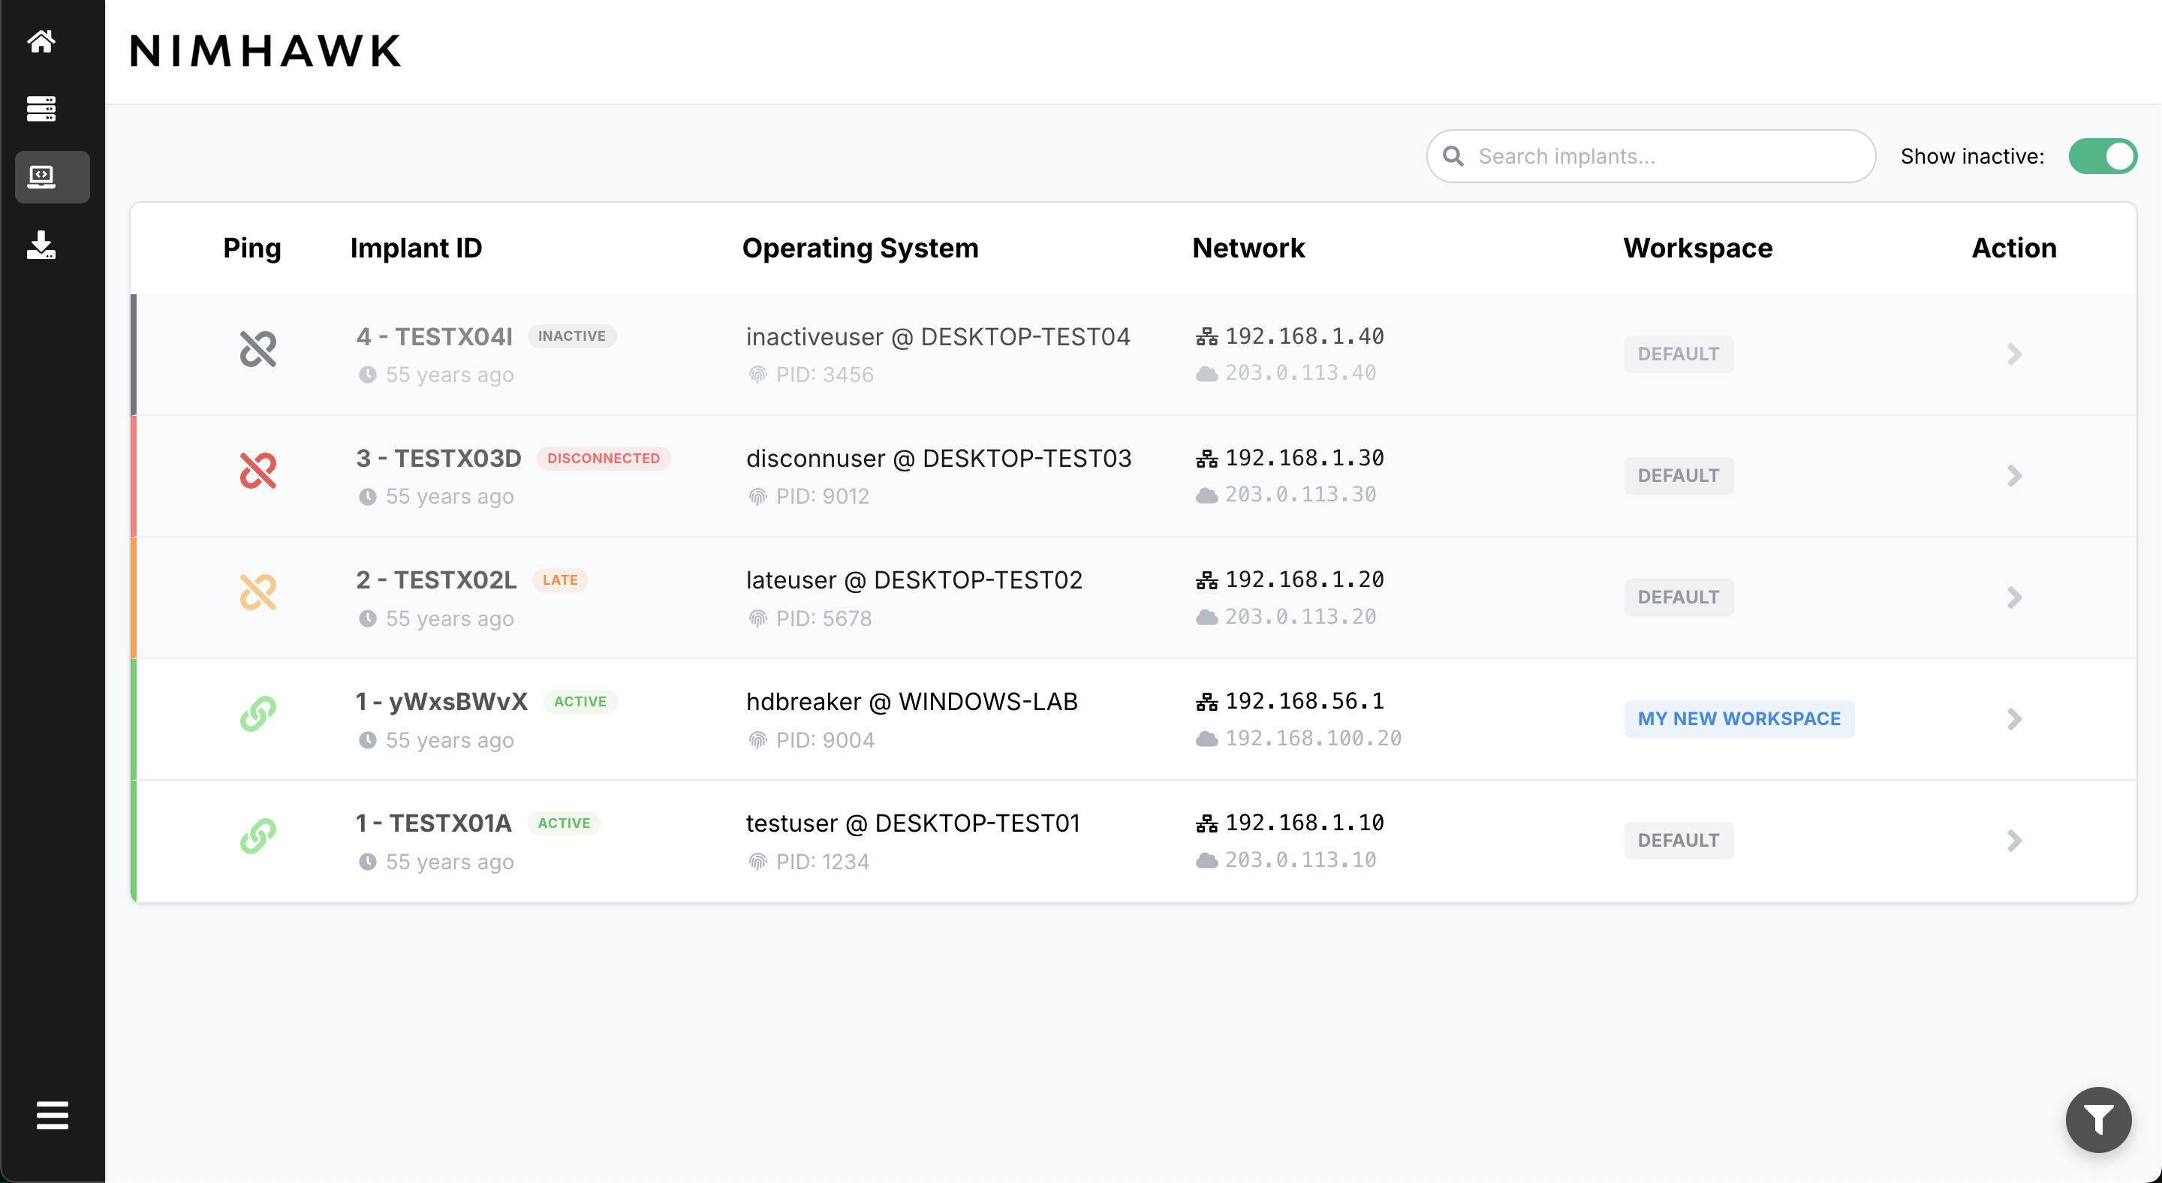Image resolution: width=2162 pixels, height=1183 pixels.
Task: Click disconnected ping icon for TESTX03D
Action: coord(258,471)
